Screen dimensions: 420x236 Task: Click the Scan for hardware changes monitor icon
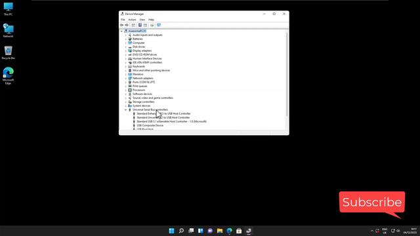coord(159,25)
